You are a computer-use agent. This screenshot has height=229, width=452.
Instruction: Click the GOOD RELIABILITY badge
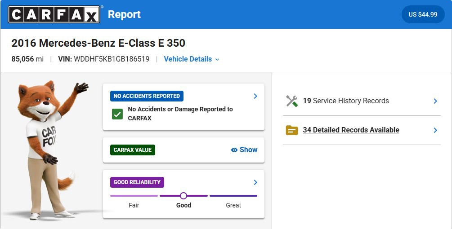click(x=137, y=182)
